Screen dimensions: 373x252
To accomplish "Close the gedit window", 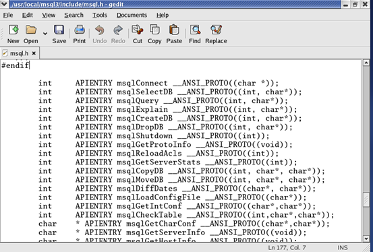I will [365, 5].
